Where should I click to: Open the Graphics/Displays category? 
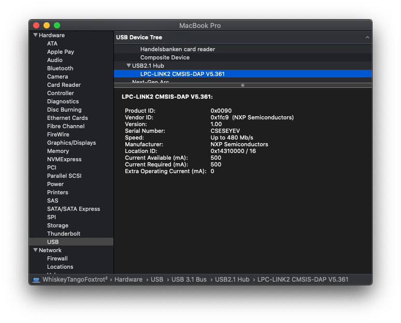71,143
